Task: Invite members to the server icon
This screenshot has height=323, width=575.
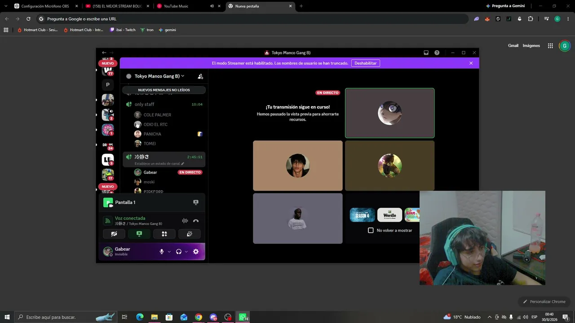Action: coord(200,76)
